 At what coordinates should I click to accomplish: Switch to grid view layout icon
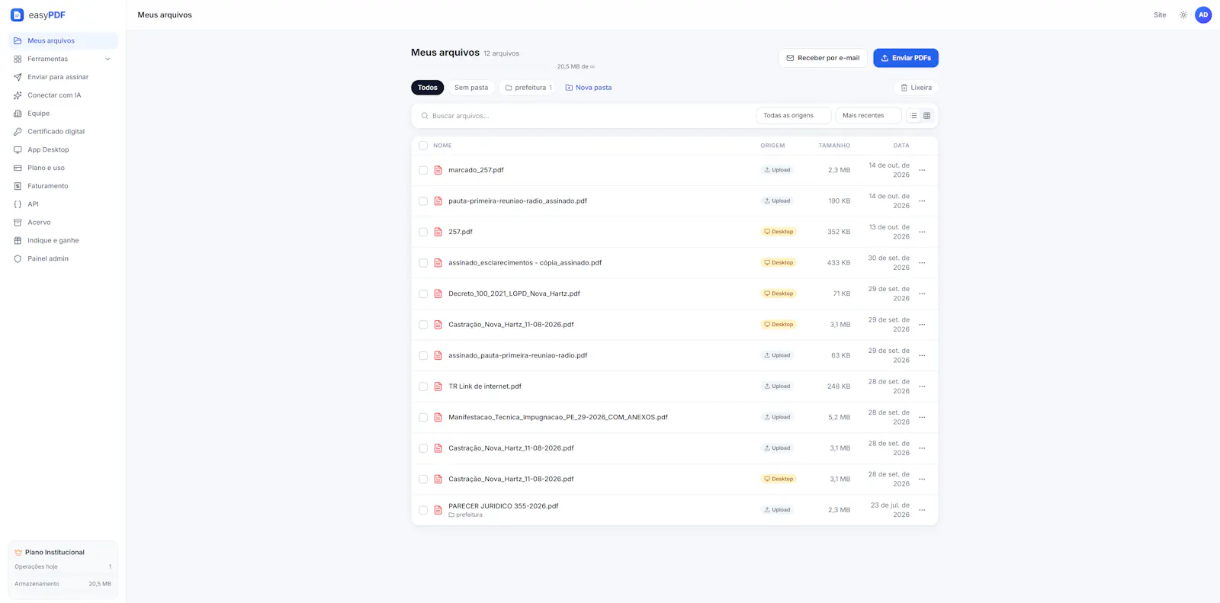click(927, 116)
